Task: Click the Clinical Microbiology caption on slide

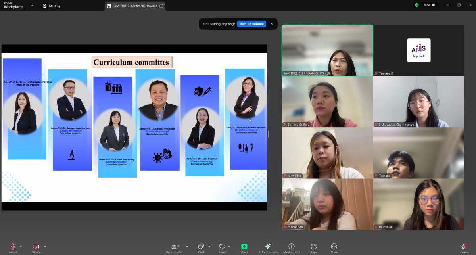Action: pos(157,131)
